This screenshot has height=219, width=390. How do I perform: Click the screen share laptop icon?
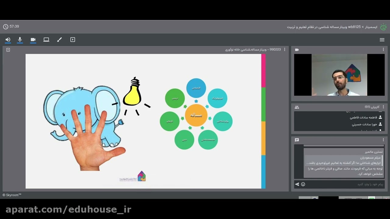click(x=46, y=40)
